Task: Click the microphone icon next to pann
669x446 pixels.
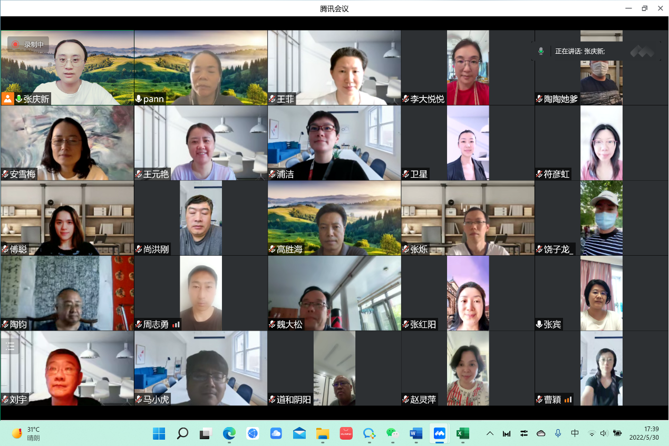Action: tap(139, 99)
